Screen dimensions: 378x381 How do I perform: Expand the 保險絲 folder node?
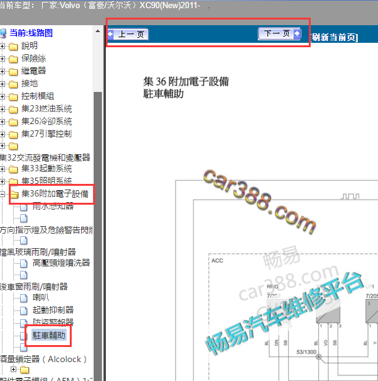[2, 59]
